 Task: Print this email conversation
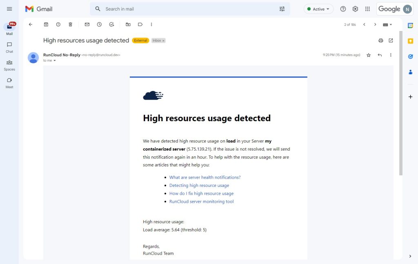click(x=381, y=40)
